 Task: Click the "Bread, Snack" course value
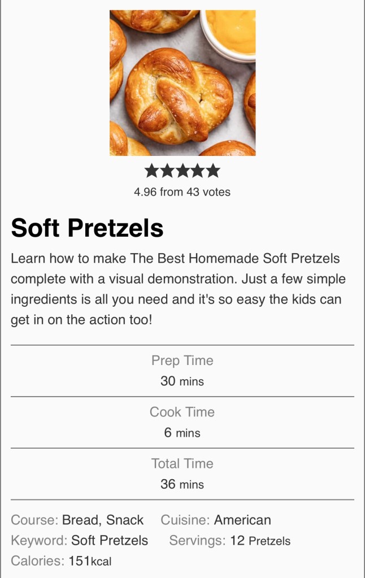click(103, 520)
